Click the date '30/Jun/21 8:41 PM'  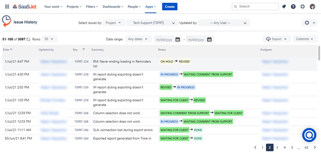click(18, 138)
